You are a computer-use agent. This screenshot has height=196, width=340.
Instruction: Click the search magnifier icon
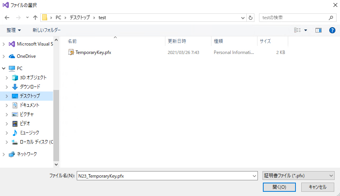coord(331,18)
